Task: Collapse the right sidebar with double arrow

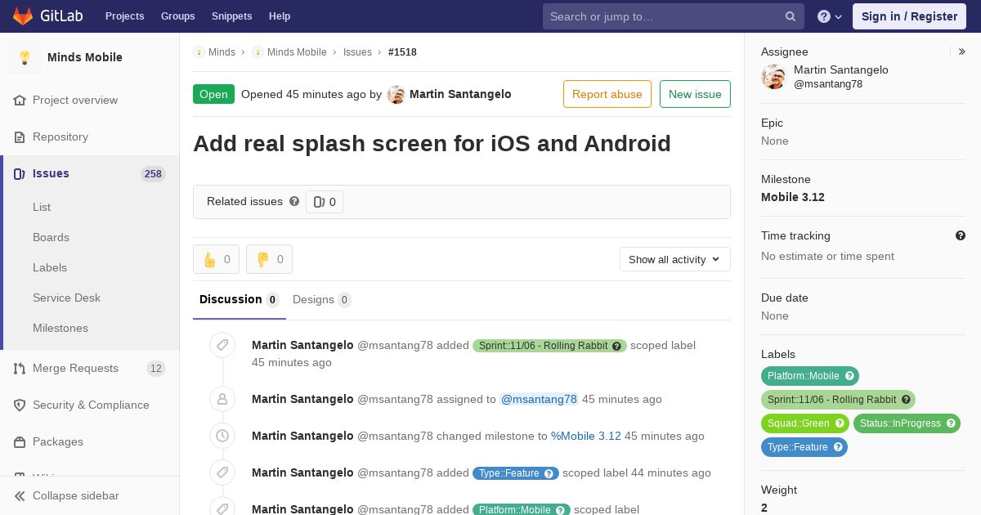Action: 962,51
